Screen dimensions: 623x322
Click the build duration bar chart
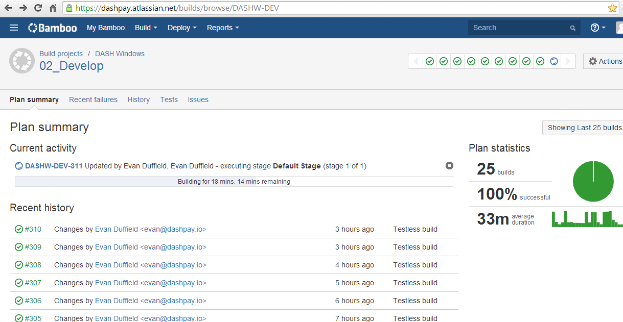point(587,218)
